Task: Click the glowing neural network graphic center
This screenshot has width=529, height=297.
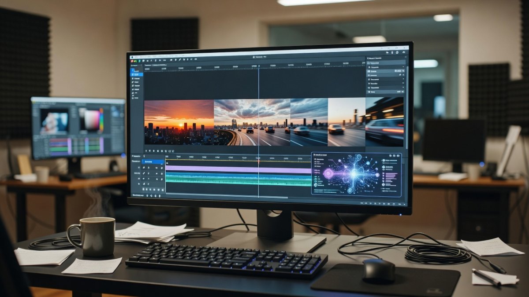Action: tap(353, 174)
